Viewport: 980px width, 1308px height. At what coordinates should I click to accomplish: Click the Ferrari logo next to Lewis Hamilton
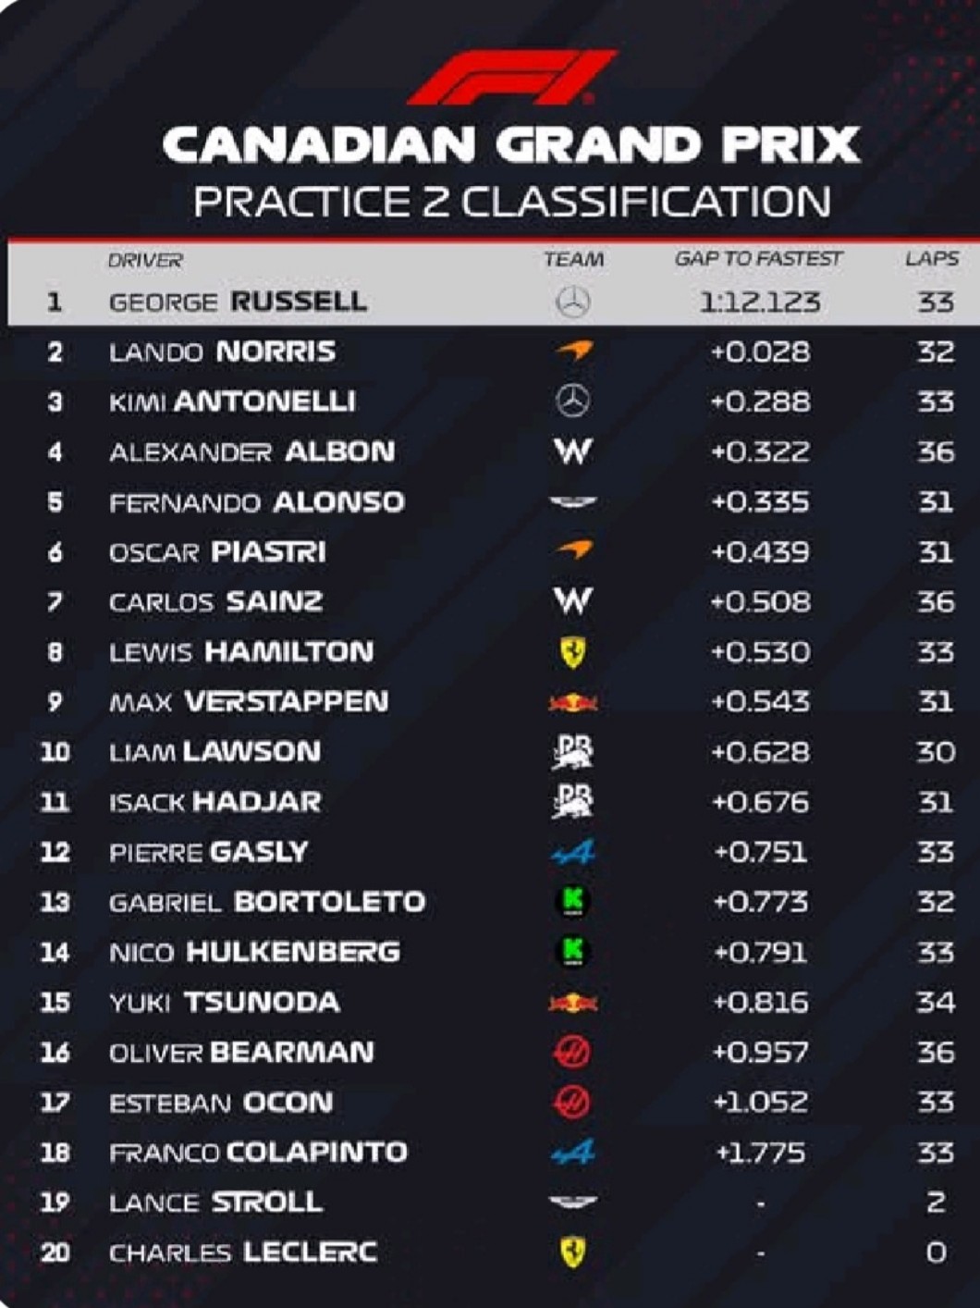click(x=573, y=652)
